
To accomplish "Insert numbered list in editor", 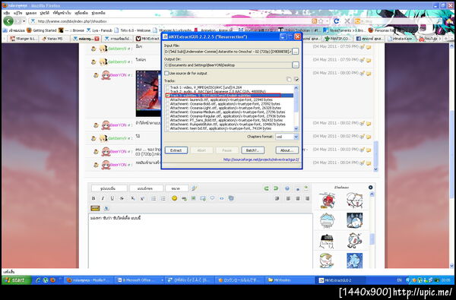I will pos(163,198).
